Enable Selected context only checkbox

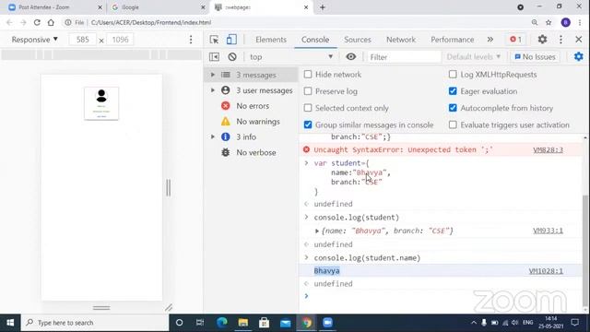308,108
